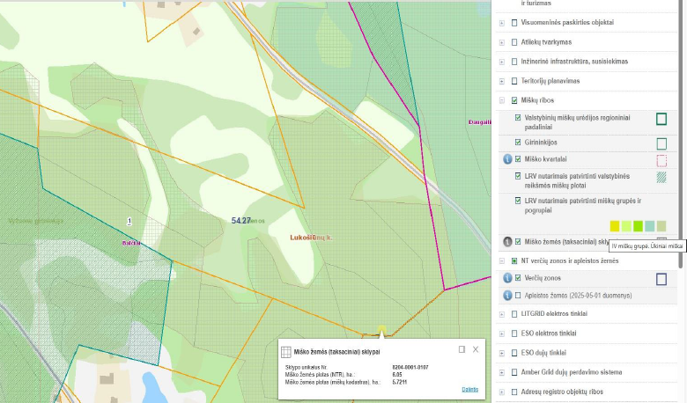Expand LITGRID elektros tinklai group
The height and width of the screenshot is (403, 687).
coord(502,314)
